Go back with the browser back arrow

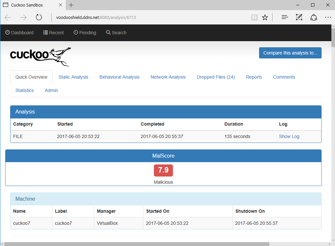(8, 18)
